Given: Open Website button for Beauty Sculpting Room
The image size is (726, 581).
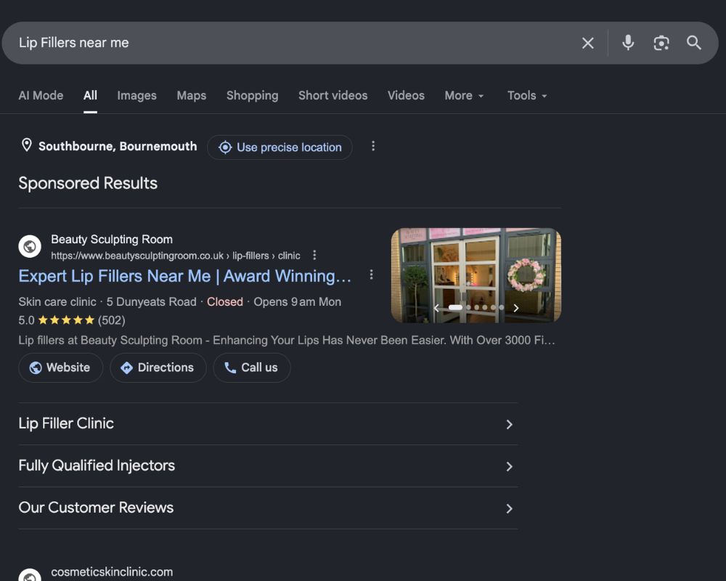Looking at the screenshot, I should [61, 367].
